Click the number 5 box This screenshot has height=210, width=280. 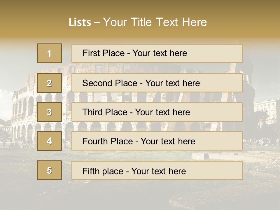coord(49,170)
